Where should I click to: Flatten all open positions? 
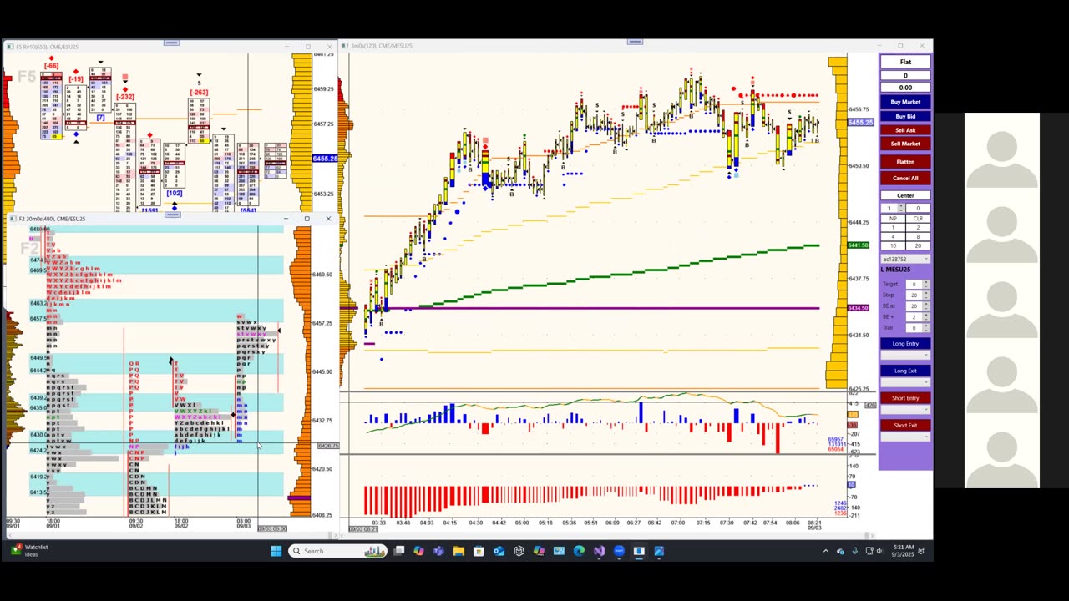(905, 162)
